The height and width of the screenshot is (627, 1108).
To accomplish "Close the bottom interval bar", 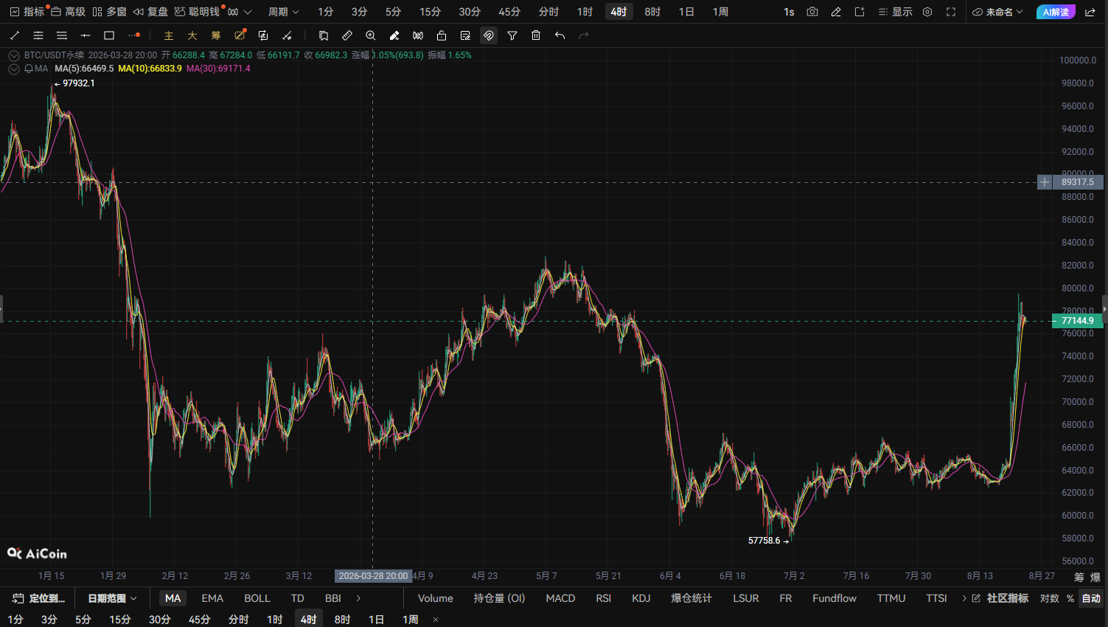I will (x=436, y=620).
